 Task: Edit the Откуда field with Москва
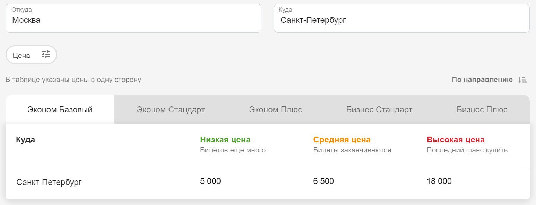click(x=133, y=18)
